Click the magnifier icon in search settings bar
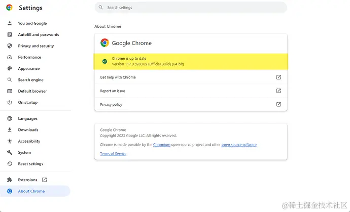This screenshot has width=350, height=212. pyautogui.click(x=100, y=8)
